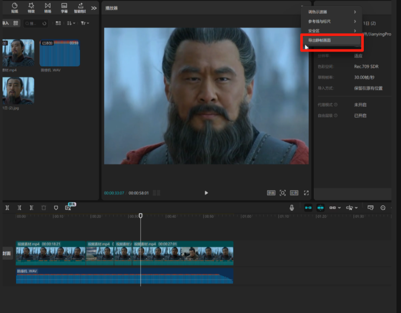Image resolution: width=401 pixels, height=313 pixels.
Task: Click the 封面 cover button
Action: 7,254
